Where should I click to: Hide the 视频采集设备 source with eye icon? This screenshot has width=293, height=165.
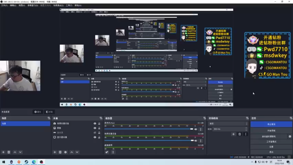coord(95,124)
